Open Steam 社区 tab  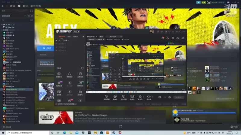[25, 6]
